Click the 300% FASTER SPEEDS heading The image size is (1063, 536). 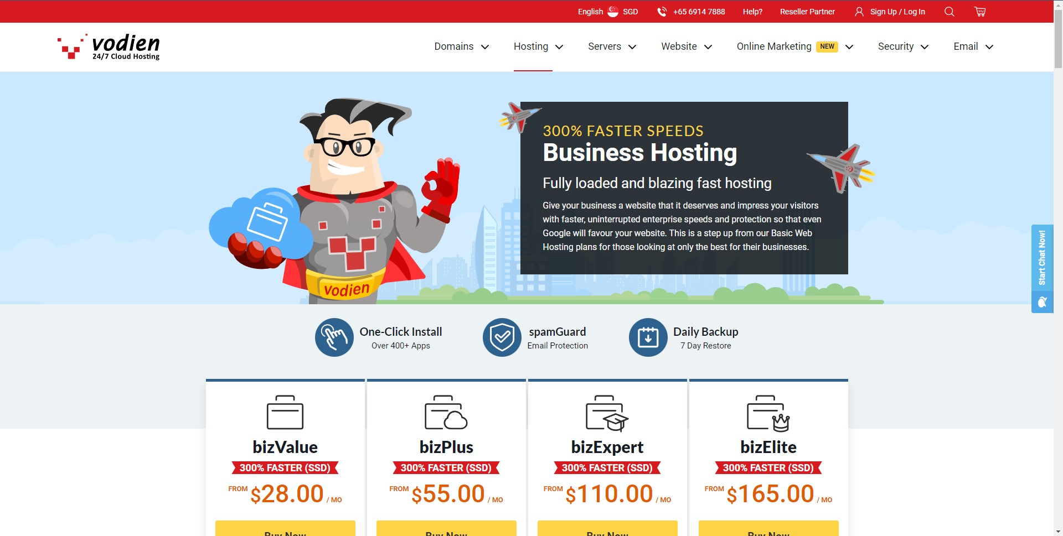click(623, 131)
